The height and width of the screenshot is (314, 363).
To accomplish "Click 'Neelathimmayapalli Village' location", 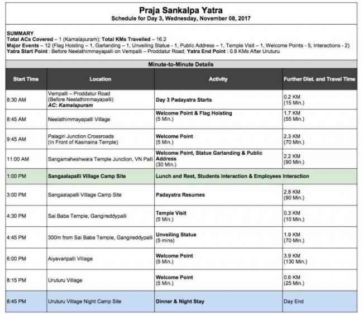I will pyautogui.click(x=79, y=120).
